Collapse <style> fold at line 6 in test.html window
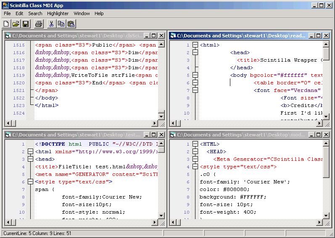335x238 pixels. (30, 182)
